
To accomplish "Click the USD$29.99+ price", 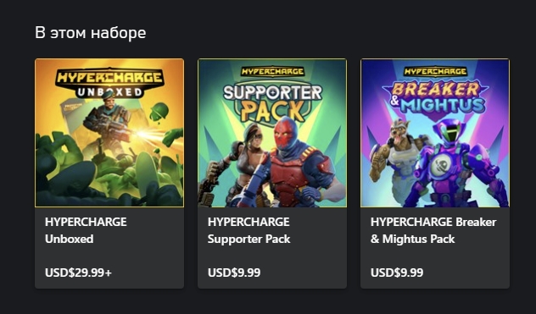I will coord(78,273).
